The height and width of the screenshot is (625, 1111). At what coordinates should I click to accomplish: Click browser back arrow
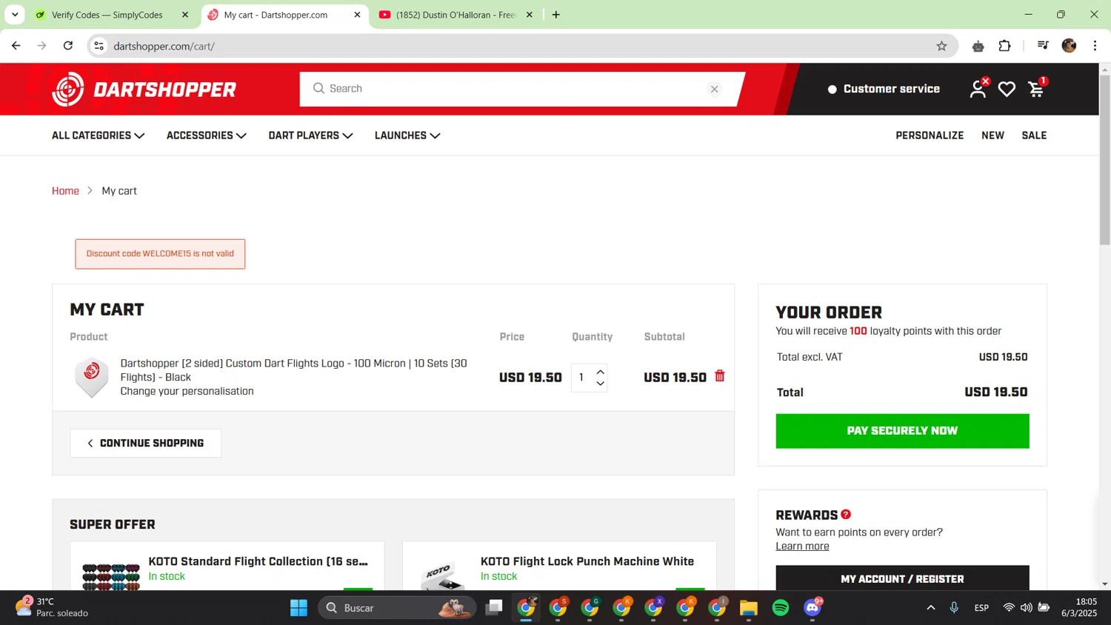(x=16, y=46)
